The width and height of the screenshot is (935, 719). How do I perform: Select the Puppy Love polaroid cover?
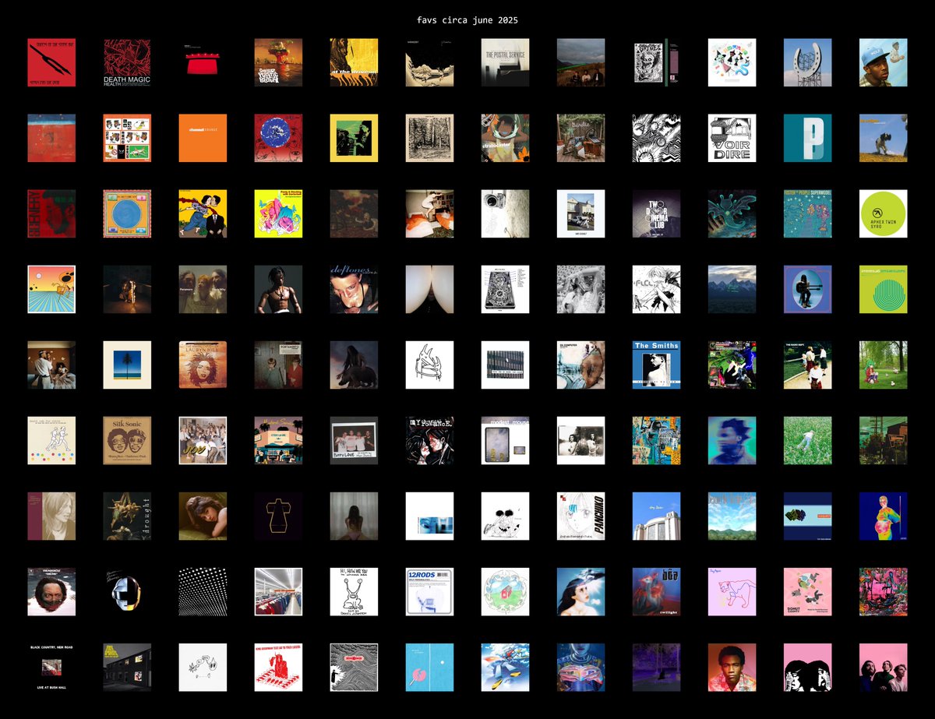click(354, 440)
